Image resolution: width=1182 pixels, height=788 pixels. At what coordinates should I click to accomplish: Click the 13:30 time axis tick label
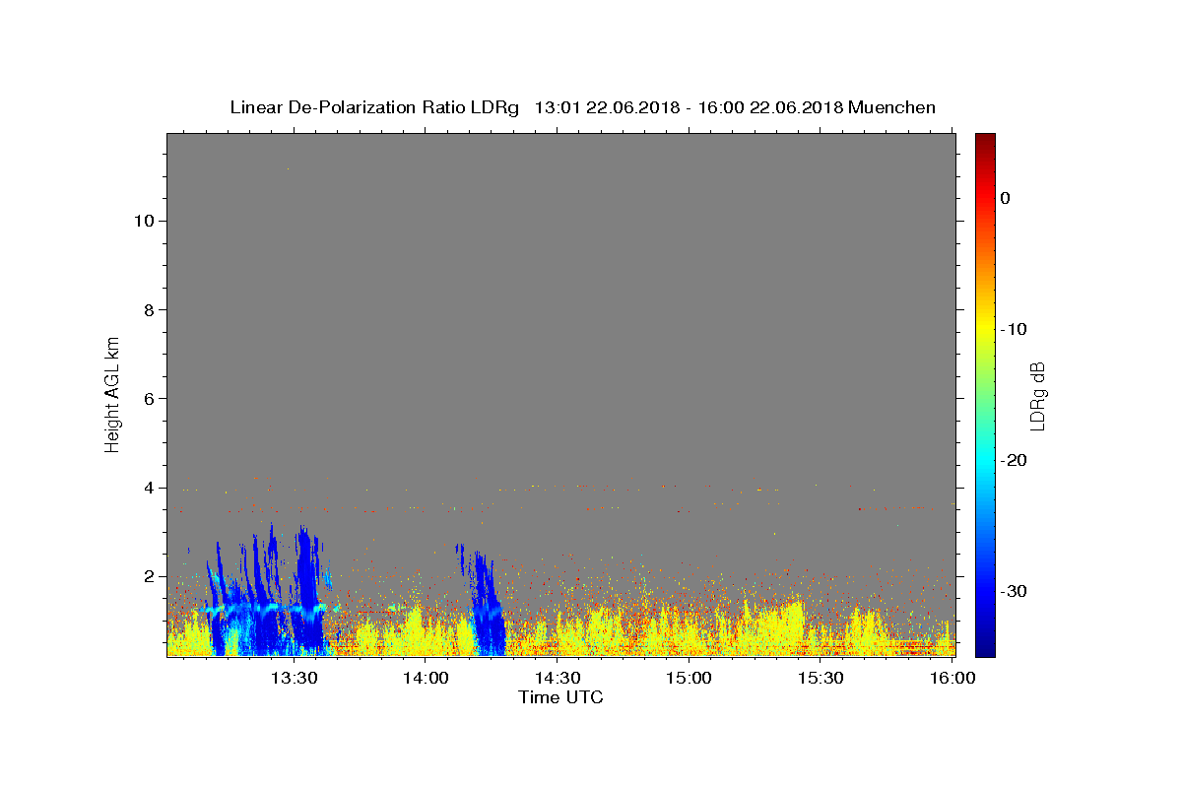pyautogui.click(x=294, y=678)
